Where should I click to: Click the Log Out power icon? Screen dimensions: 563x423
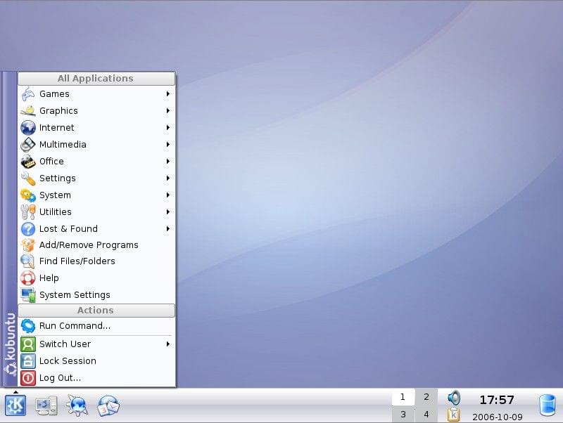point(28,378)
